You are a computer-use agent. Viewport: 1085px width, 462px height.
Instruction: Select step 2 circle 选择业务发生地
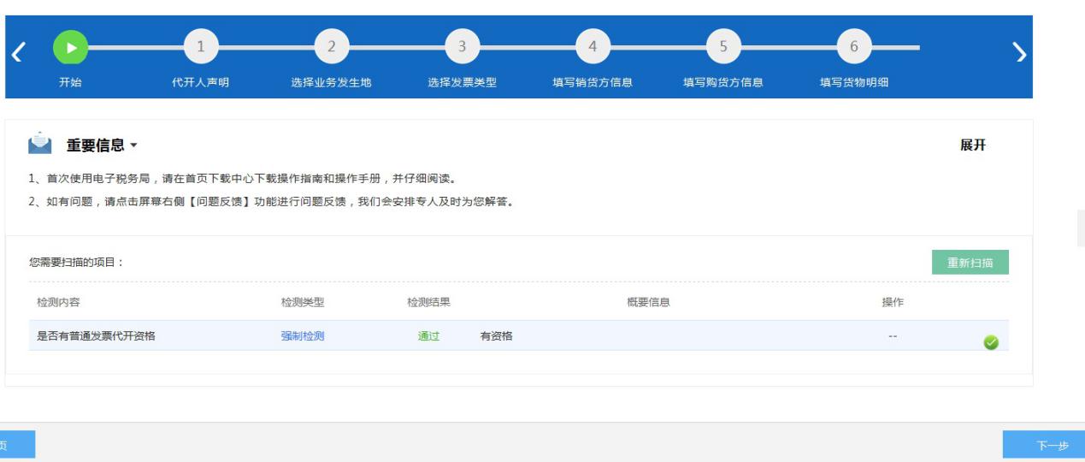coord(332,47)
